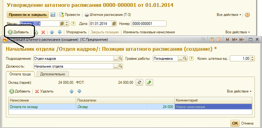Move position up in main toolbar

[52, 32]
